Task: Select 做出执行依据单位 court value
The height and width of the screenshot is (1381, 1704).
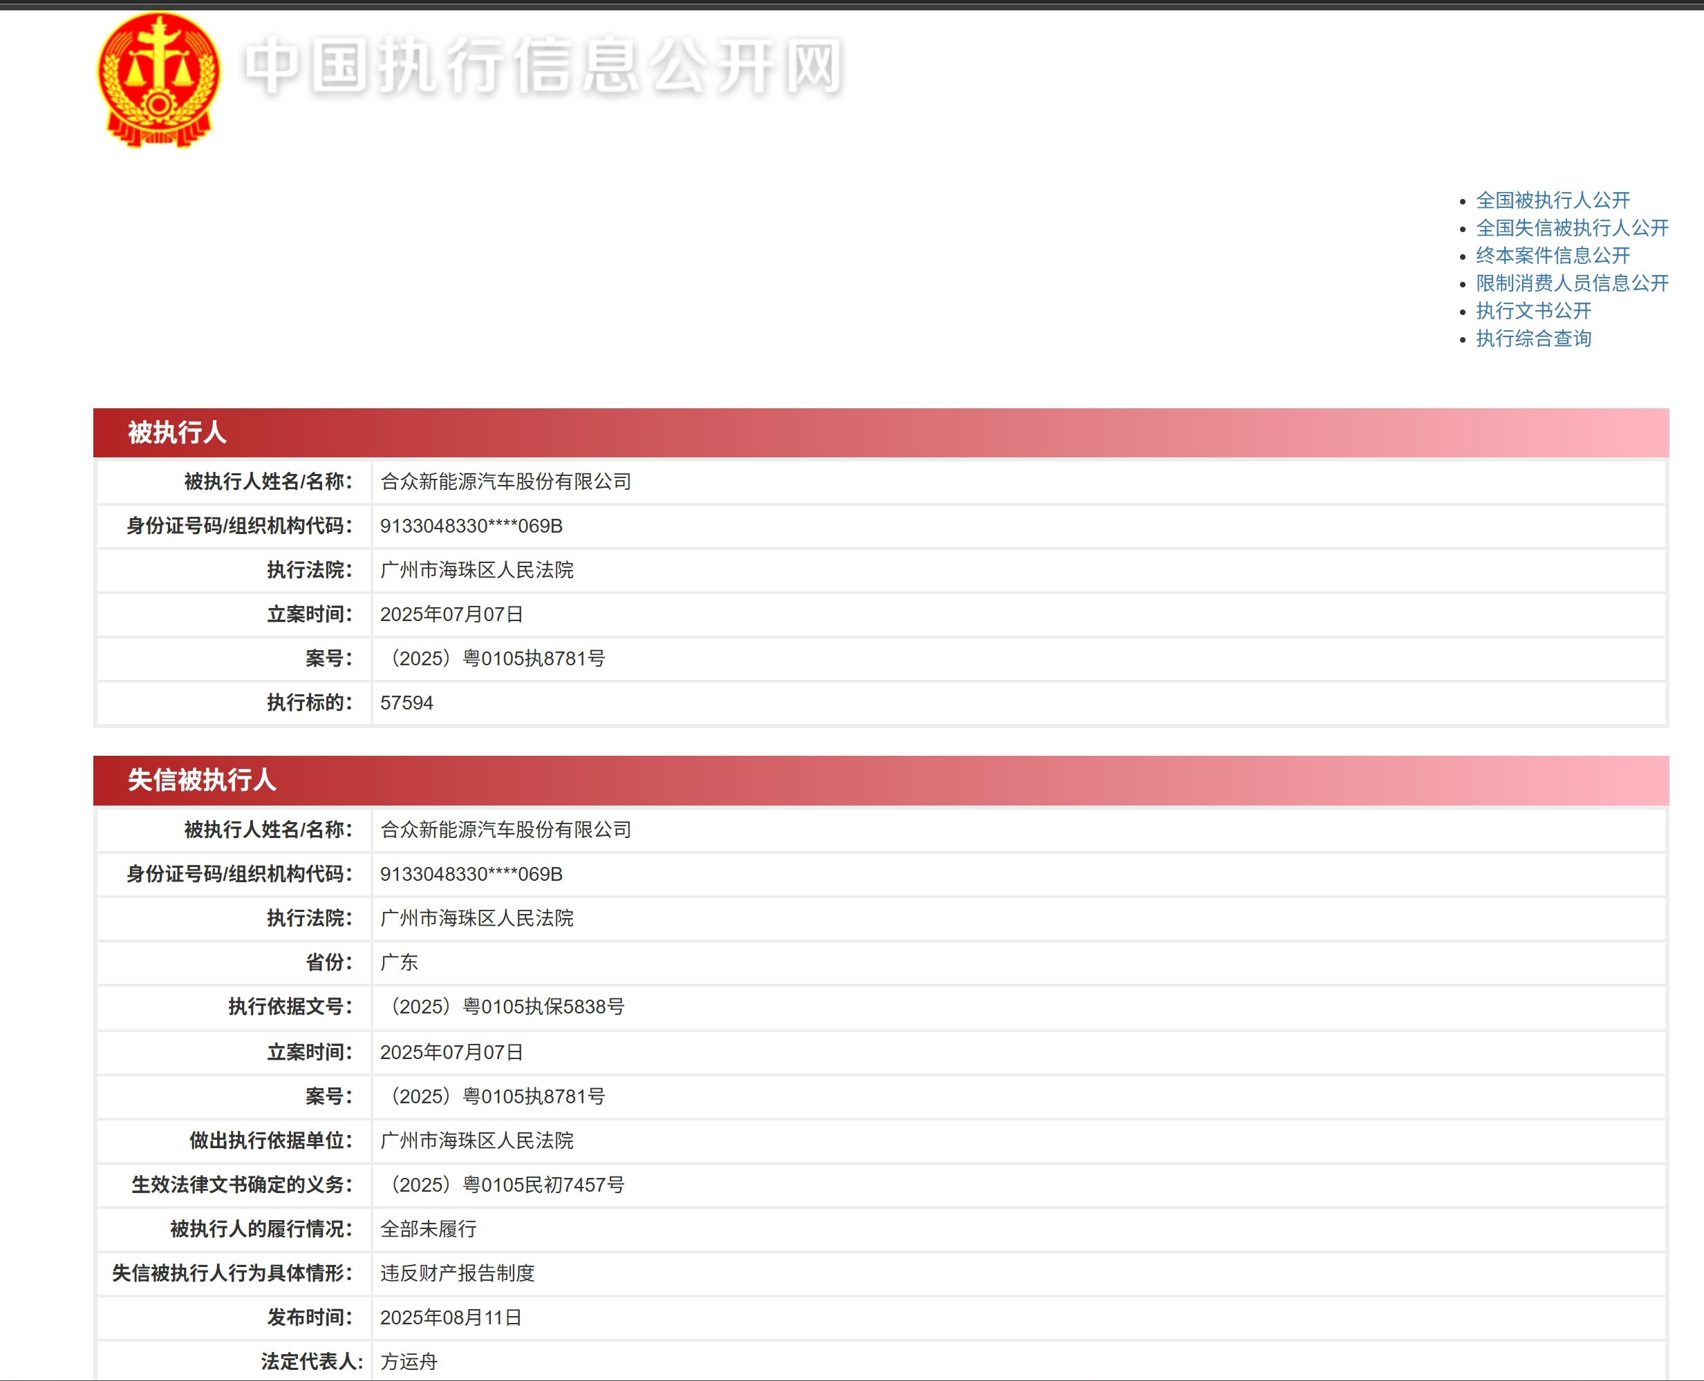Action: 477,1140
